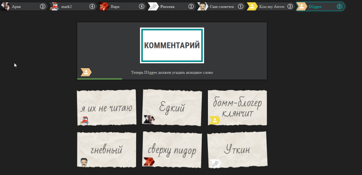Click score badge 3 next to Kiss my Arrow
The width and height of the screenshot is (362, 175).
pyautogui.click(x=290, y=7)
